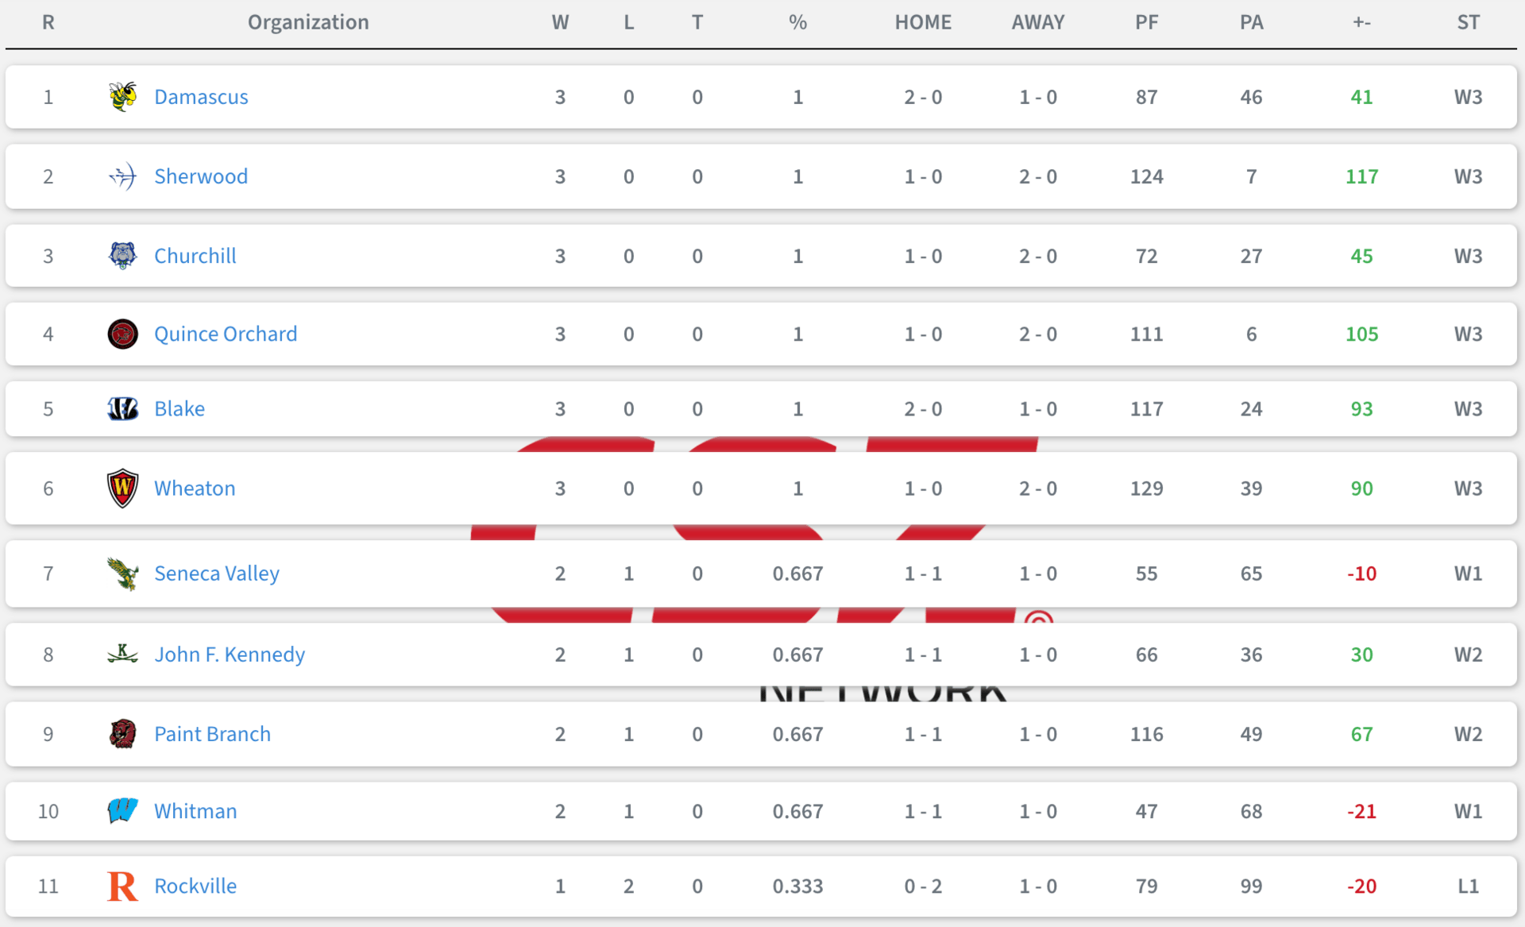
Task: Click the Quince Orchard logo
Action: click(122, 334)
